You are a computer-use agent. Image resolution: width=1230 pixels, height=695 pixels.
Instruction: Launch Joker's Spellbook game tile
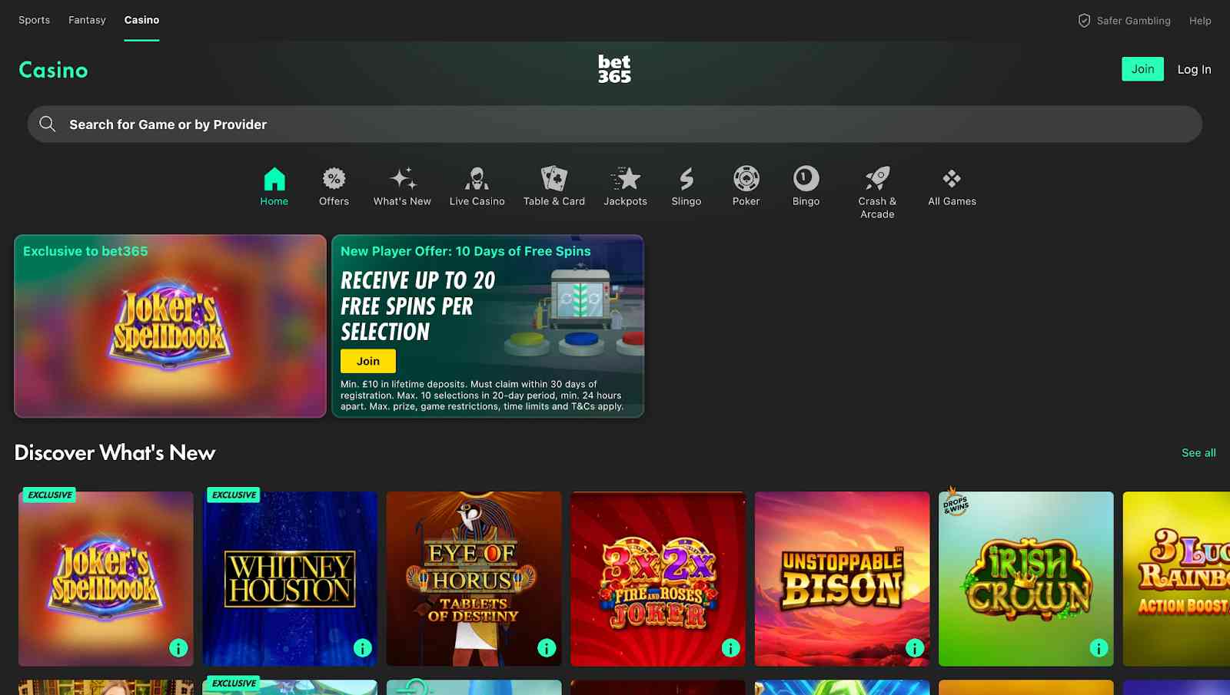tap(106, 579)
